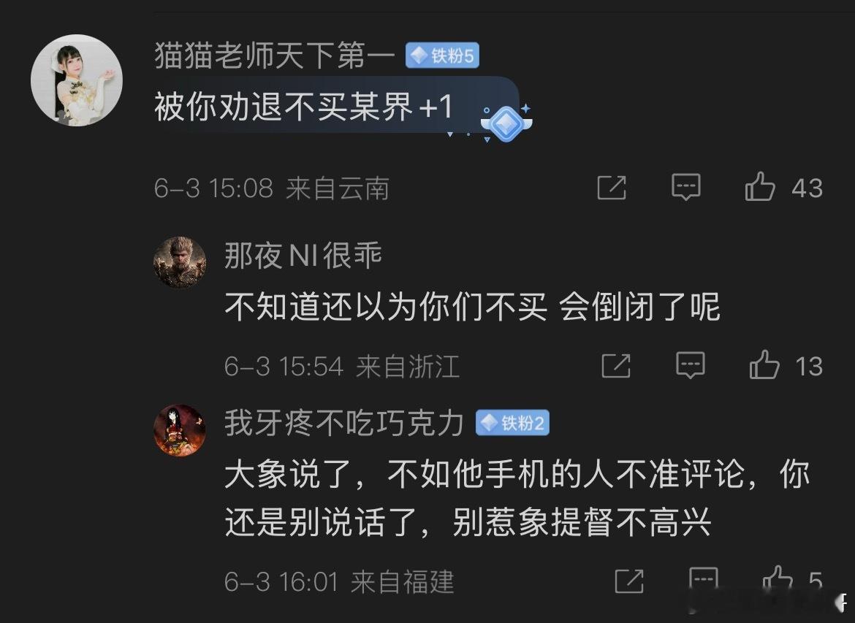Open 猫猫老师天下第一's avatar

click(76, 80)
